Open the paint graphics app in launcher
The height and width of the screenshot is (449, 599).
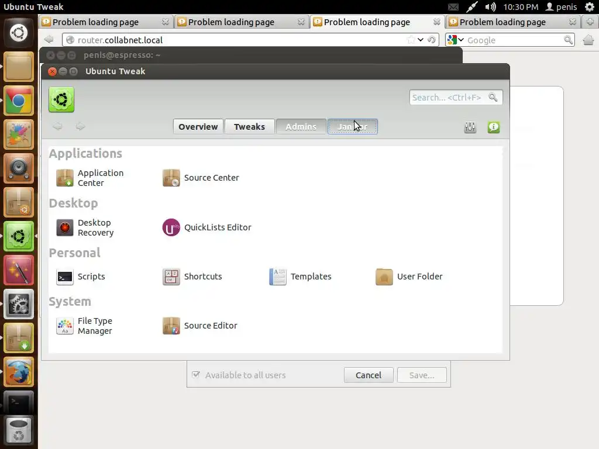coord(19,134)
